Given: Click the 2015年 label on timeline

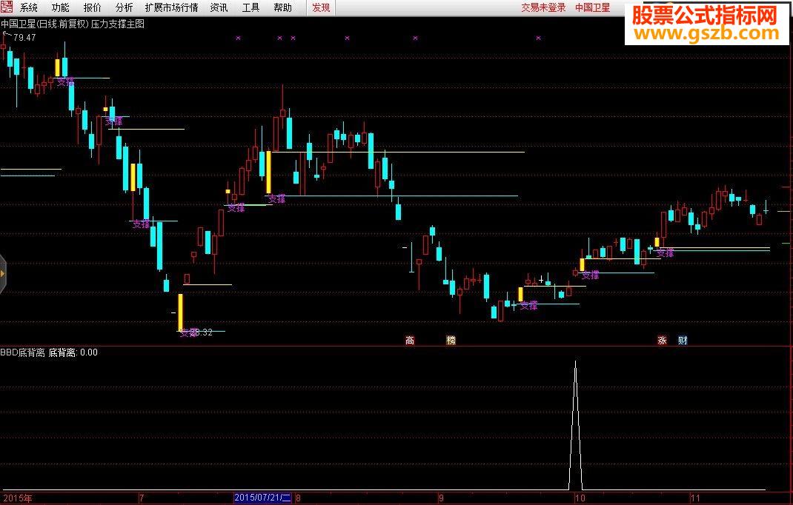Looking at the screenshot, I should pyautogui.click(x=17, y=498).
